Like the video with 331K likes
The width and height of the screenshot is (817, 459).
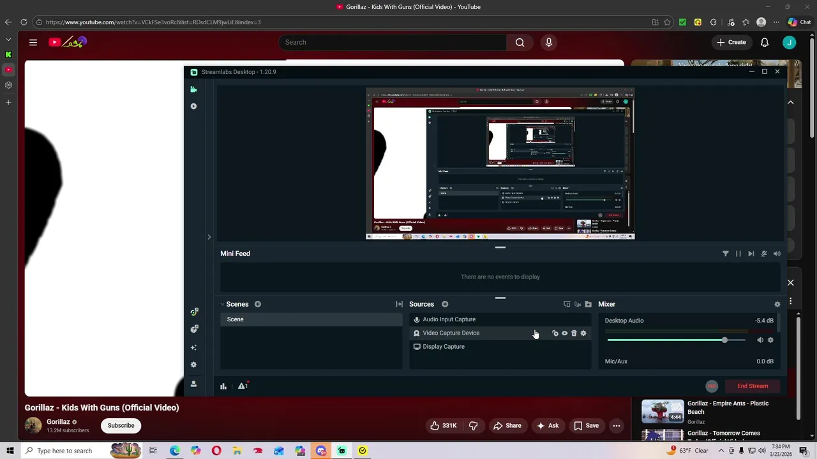(x=444, y=426)
